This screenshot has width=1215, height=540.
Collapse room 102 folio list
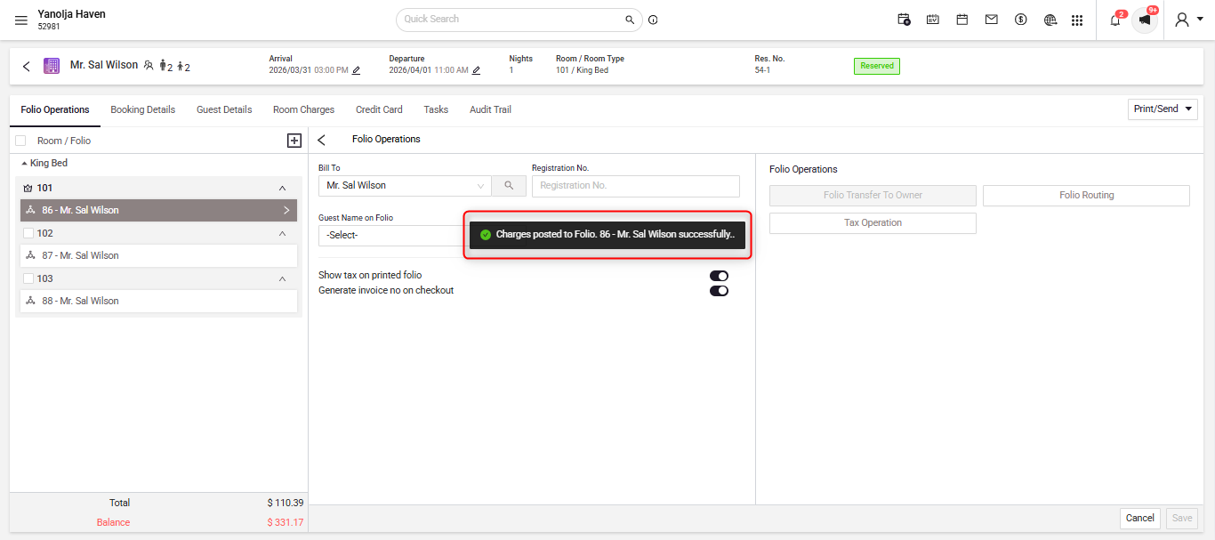pos(283,233)
